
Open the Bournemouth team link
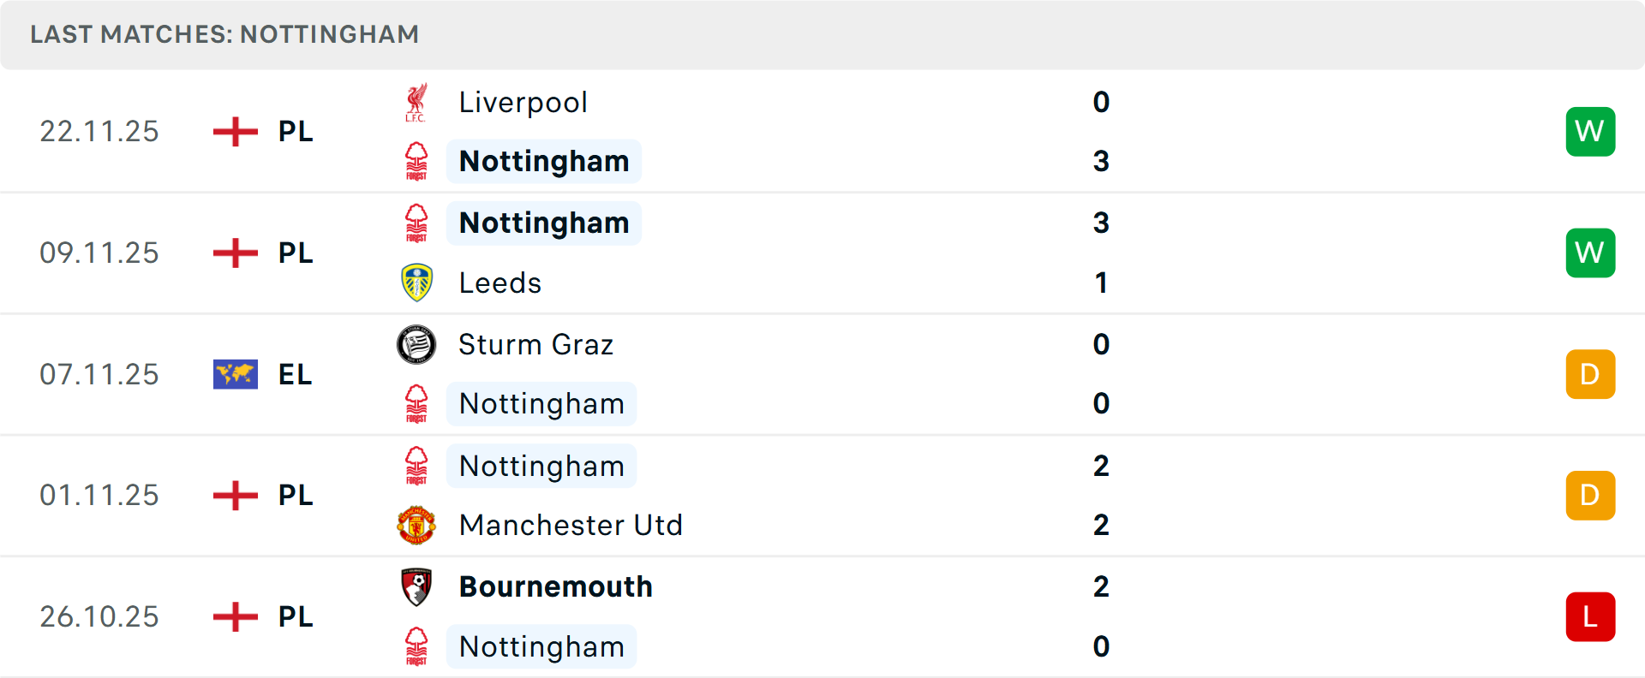[x=555, y=586]
